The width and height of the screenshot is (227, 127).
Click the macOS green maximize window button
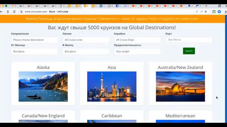pos(6,6)
